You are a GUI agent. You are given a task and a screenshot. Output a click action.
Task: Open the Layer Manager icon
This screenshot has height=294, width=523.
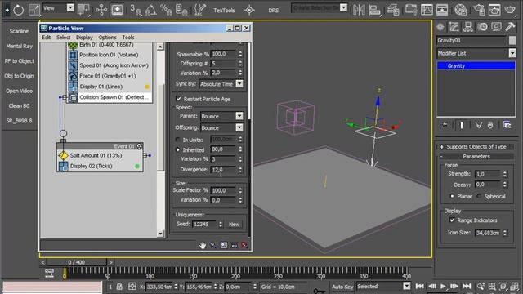coord(393,10)
